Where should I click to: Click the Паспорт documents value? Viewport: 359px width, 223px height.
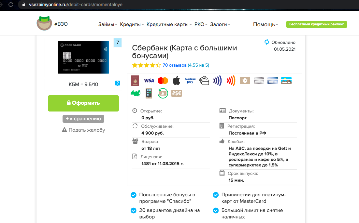pyautogui.click(x=237, y=118)
